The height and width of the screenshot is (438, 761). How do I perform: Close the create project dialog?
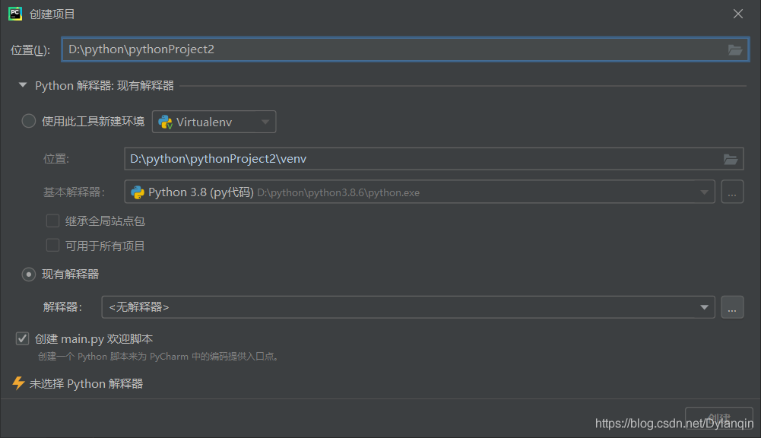[737, 14]
